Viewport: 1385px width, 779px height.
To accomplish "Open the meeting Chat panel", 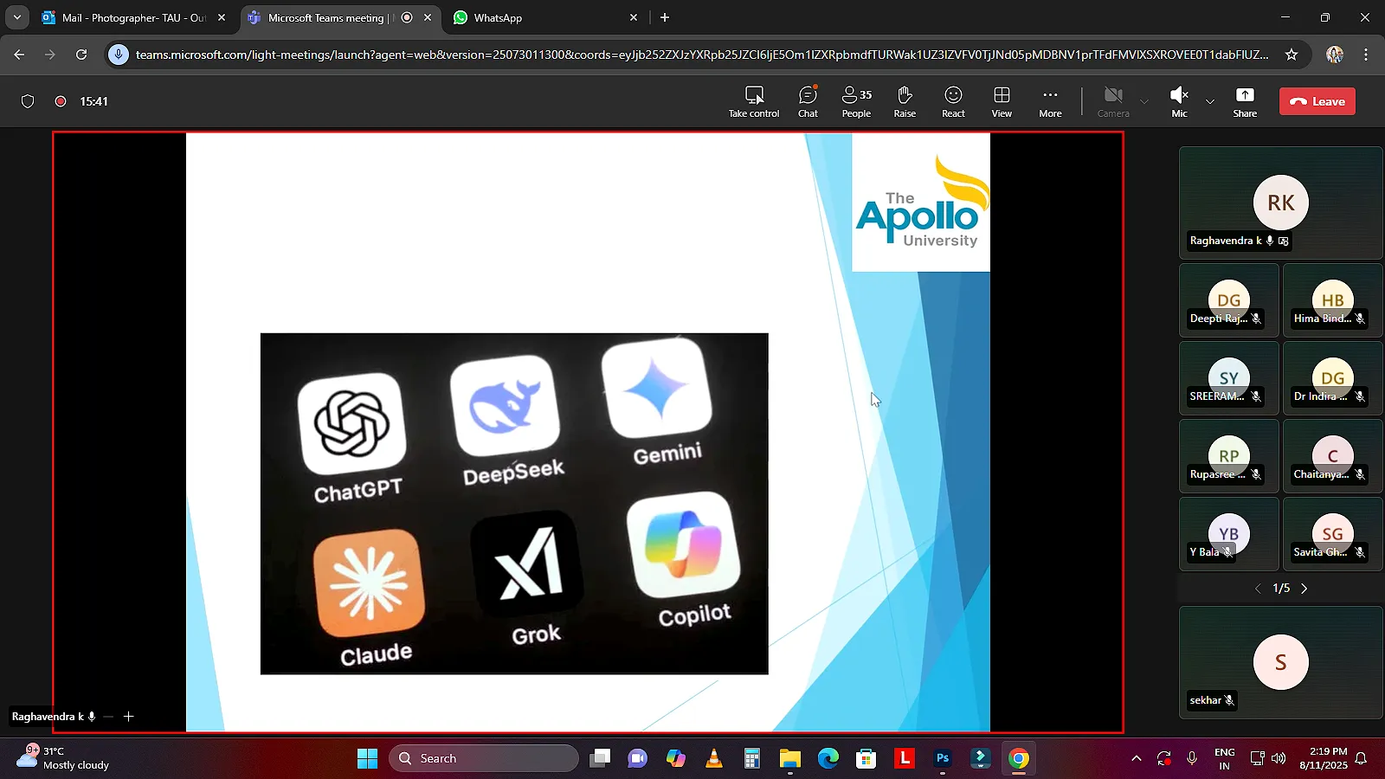I will pyautogui.click(x=808, y=101).
